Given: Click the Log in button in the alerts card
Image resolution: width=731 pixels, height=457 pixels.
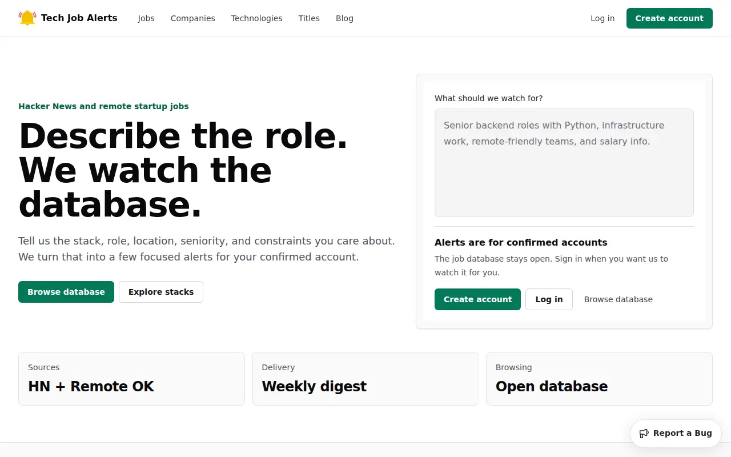Looking at the screenshot, I should [x=549, y=299].
